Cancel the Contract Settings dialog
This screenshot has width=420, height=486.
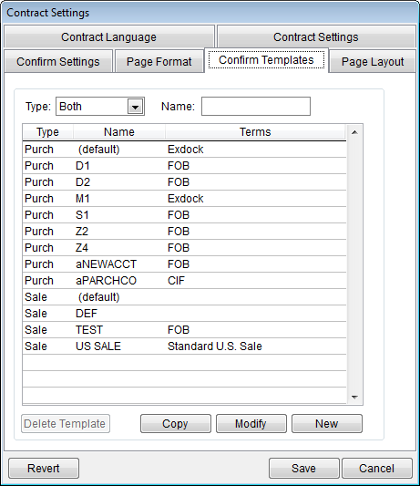point(377,468)
